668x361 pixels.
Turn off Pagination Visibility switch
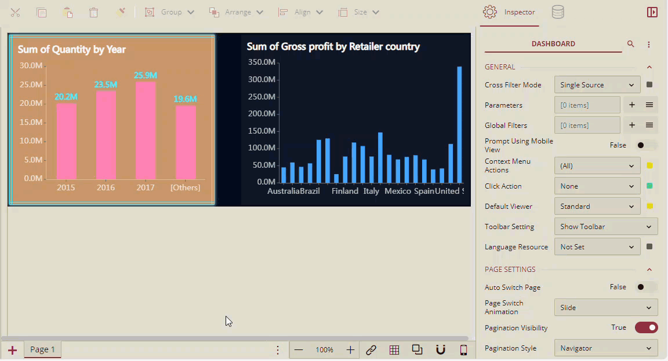646,327
